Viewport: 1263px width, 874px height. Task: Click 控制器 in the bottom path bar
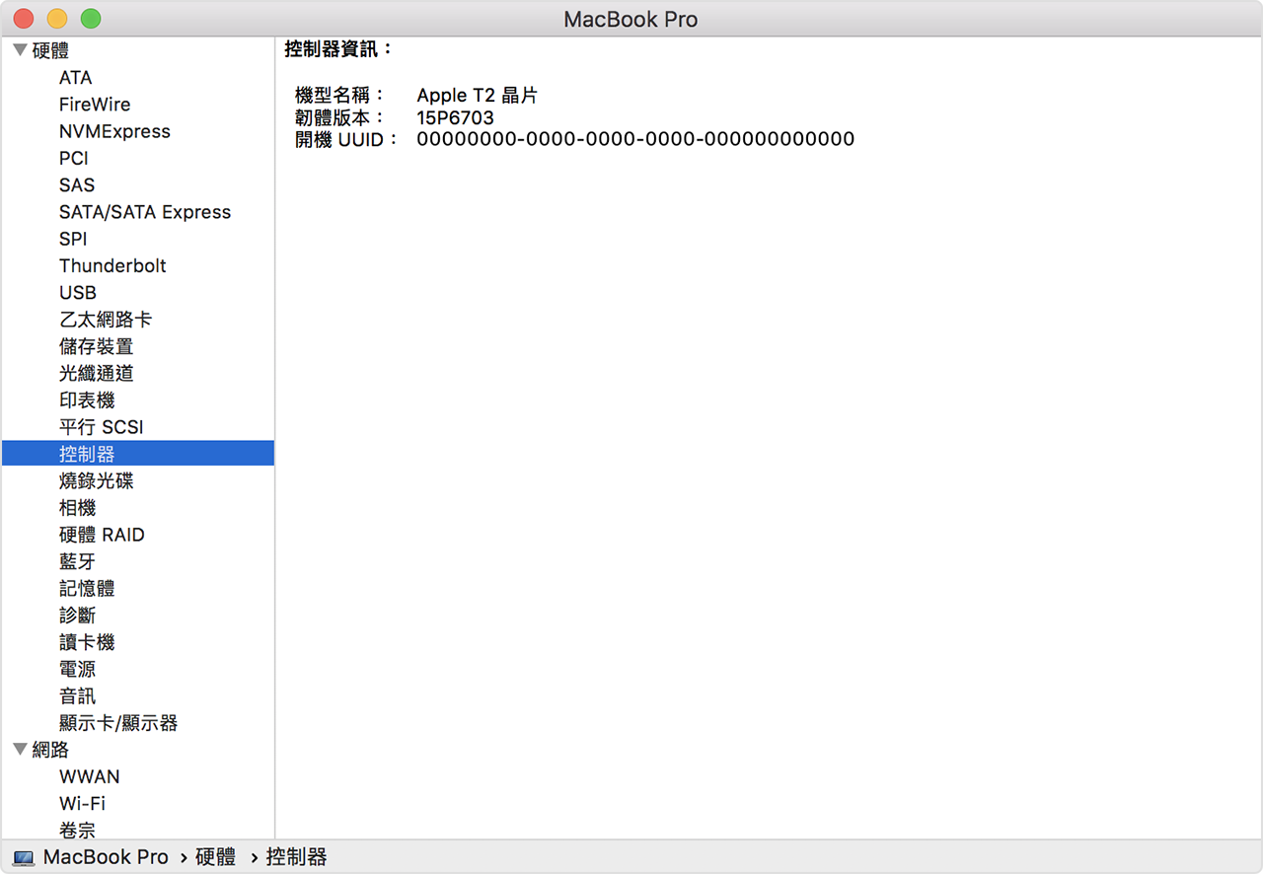297,857
